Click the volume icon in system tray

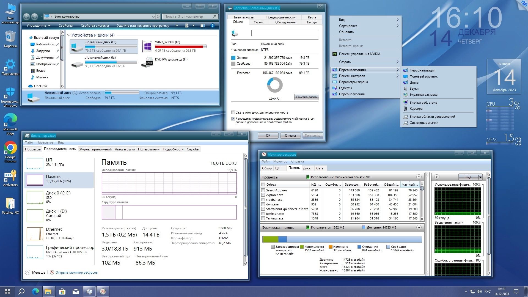click(x=479, y=291)
